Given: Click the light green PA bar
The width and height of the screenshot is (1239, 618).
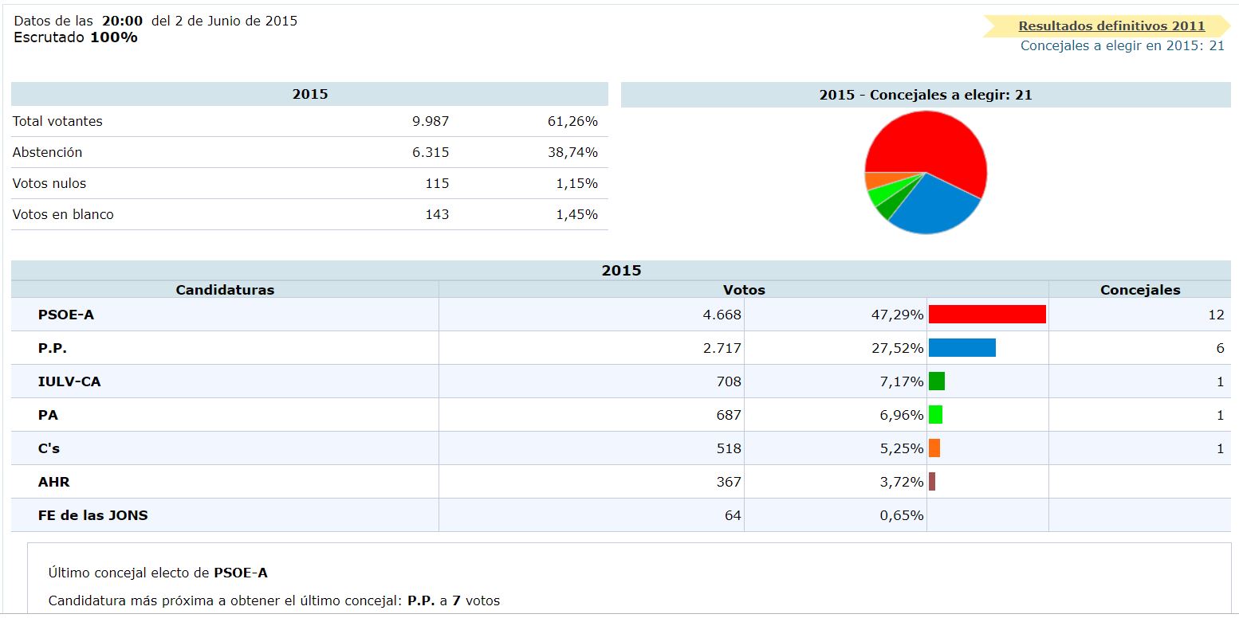Looking at the screenshot, I should click(935, 415).
